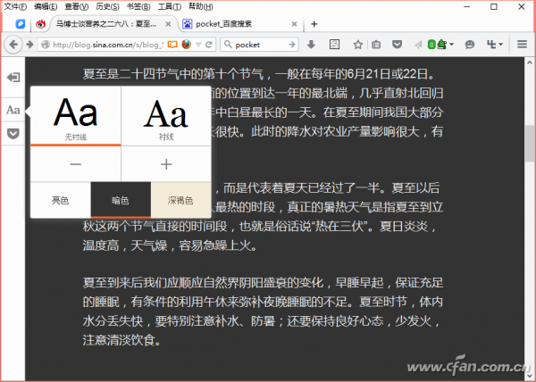
Task: Submit search with the arrow in search box
Action: pos(291,45)
